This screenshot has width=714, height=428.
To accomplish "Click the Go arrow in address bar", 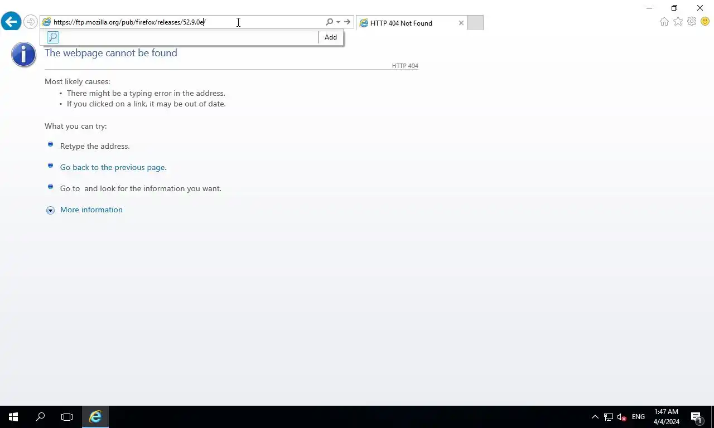I will pos(347,22).
